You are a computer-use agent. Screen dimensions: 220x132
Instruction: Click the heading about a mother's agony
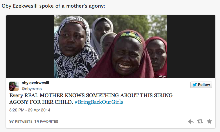point(53,6)
